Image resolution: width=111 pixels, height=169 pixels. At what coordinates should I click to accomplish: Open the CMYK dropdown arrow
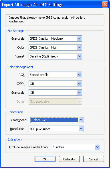79,84
